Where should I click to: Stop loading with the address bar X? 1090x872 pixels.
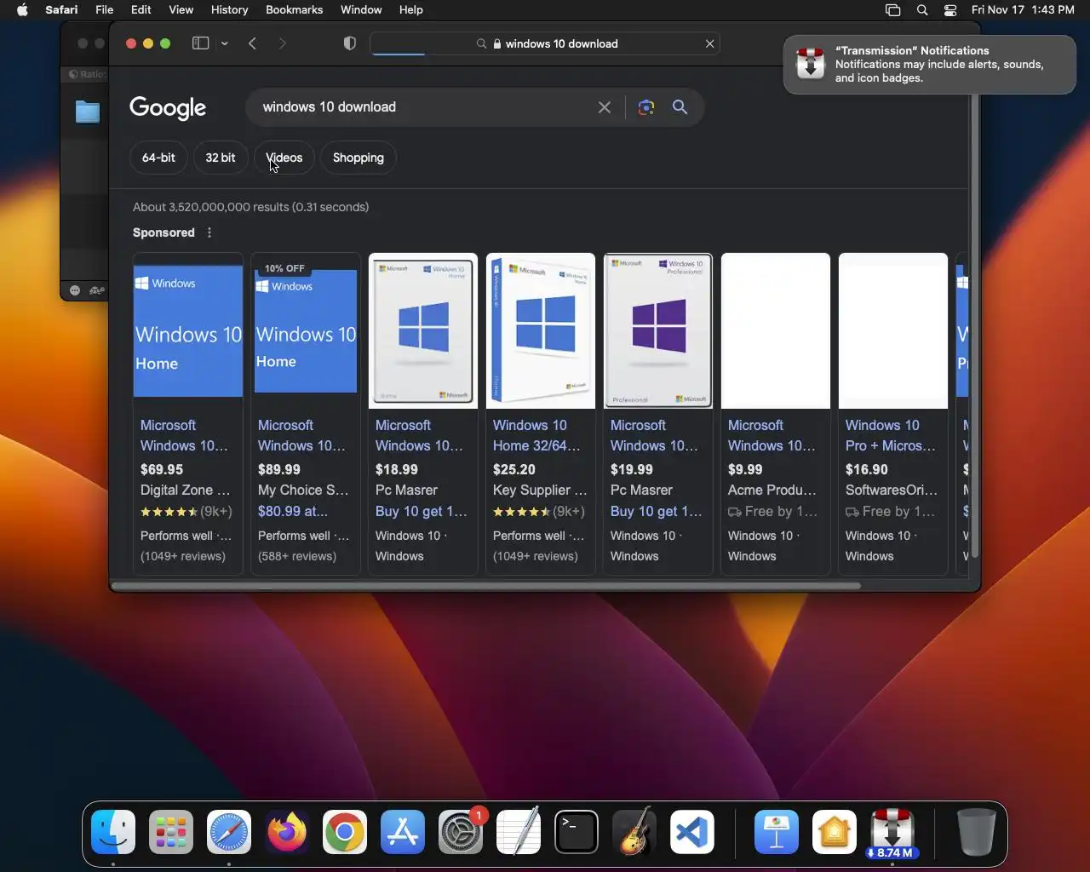709,43
